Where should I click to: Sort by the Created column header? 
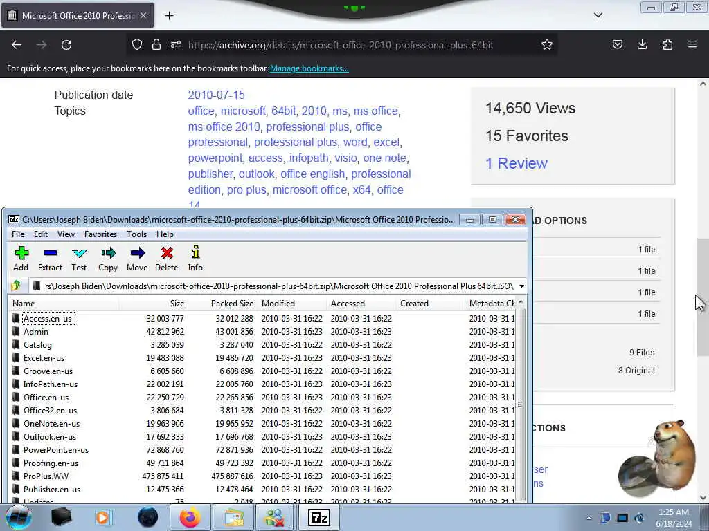pos(430,304)
